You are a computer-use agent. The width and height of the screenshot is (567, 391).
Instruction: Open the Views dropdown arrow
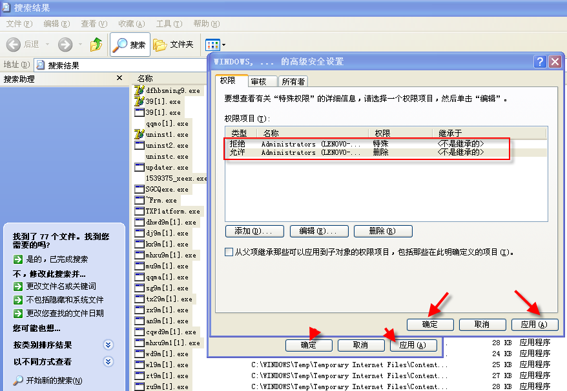click(223, 45)
